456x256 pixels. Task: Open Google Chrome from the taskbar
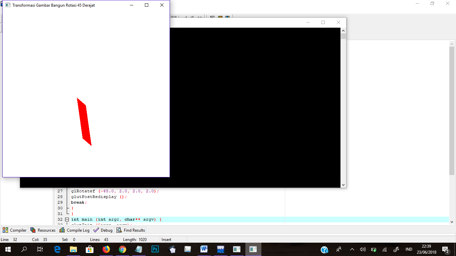point(122,249)
